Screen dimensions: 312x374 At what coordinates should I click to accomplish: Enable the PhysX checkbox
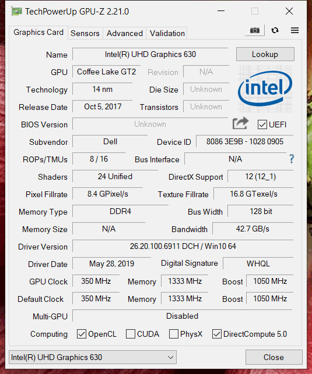coord(174,334)
